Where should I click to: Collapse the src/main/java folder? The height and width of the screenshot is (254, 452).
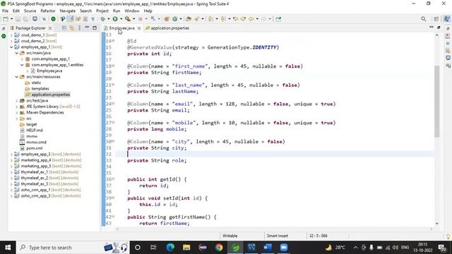(17, 53)
